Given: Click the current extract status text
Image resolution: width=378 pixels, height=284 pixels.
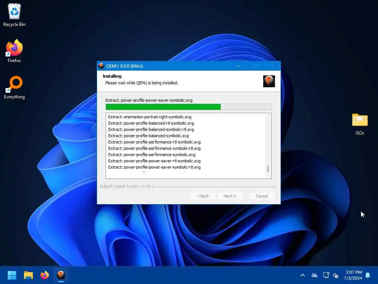Looking at the screenshot, I should point(149,100).
